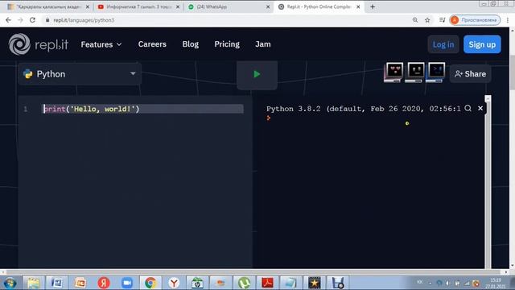Switch to the YouTube Информатика tab
The width and height of the screenshot is (515, 290).
[138, 6]
